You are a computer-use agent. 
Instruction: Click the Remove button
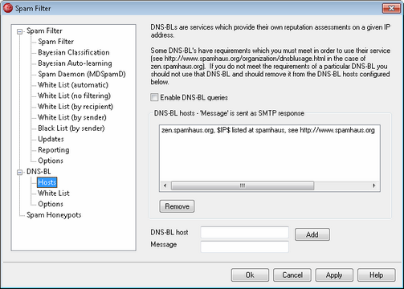[x=177, y=206]
